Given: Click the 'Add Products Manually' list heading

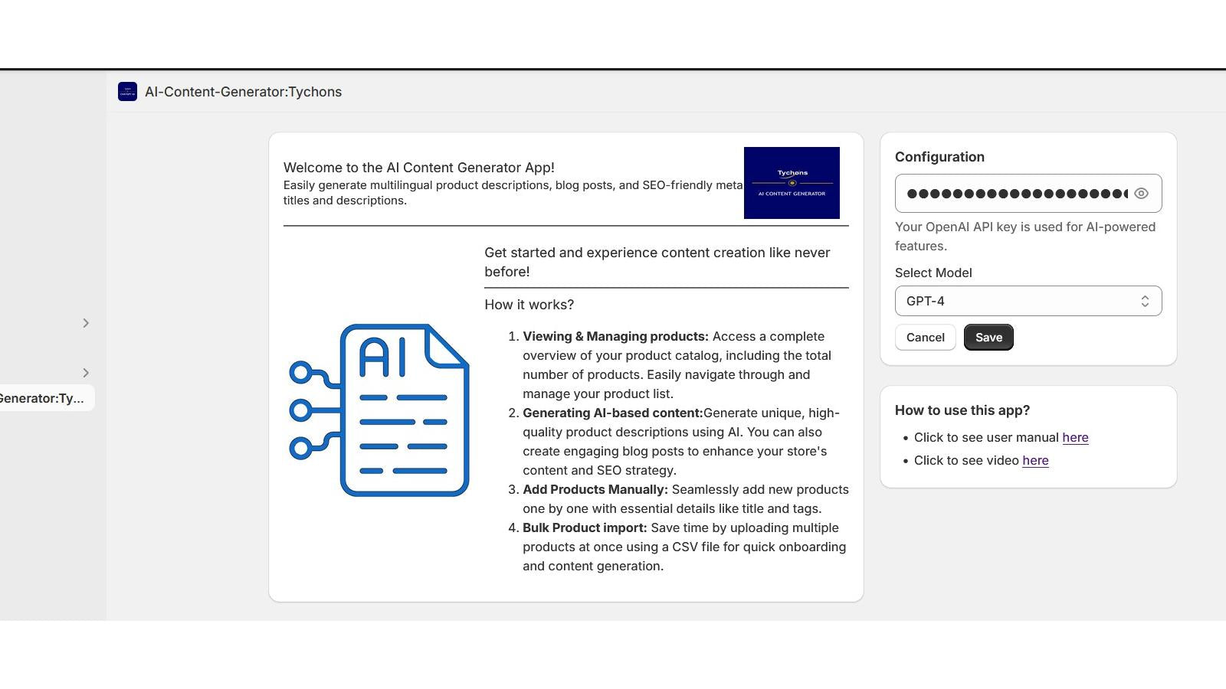Looking at the screenshot, I should pyautogui.click(x=595, y=489).
